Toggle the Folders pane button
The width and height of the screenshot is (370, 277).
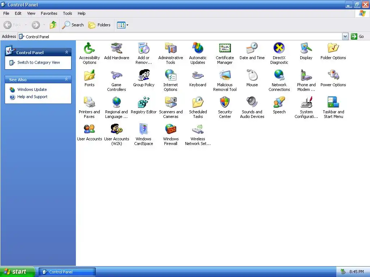coord(99,25)
